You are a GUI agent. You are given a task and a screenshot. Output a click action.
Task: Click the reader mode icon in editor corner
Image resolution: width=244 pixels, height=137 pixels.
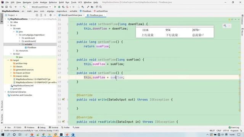pyautogui.click(x=225, y=26)
